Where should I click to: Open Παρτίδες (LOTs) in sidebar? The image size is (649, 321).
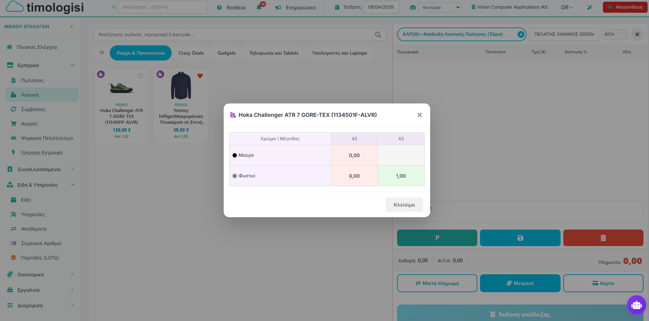[40, 258]
